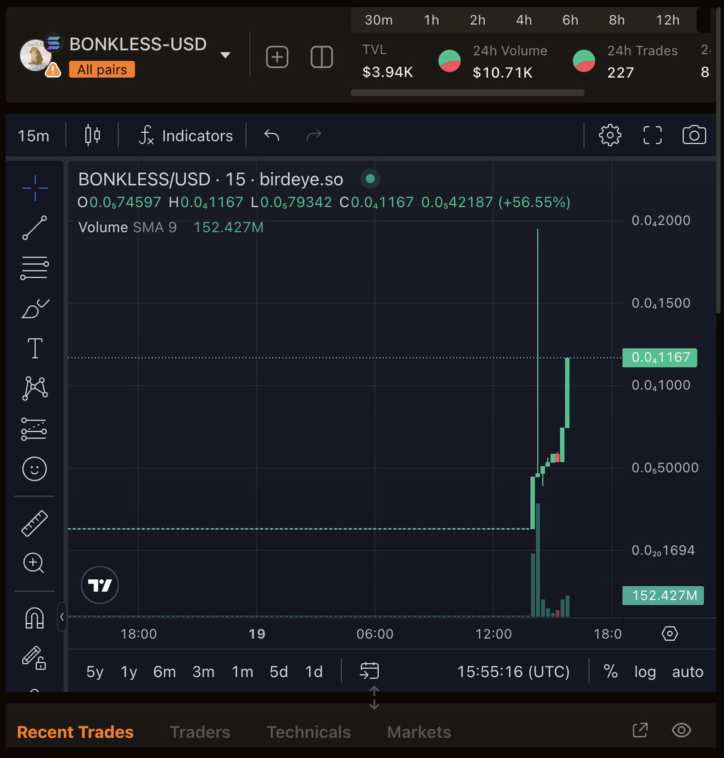Image resolution: width=724 pixels, height=758 pixels.
Task: Select the crosshair cursor tool
Action: [34, 187]
